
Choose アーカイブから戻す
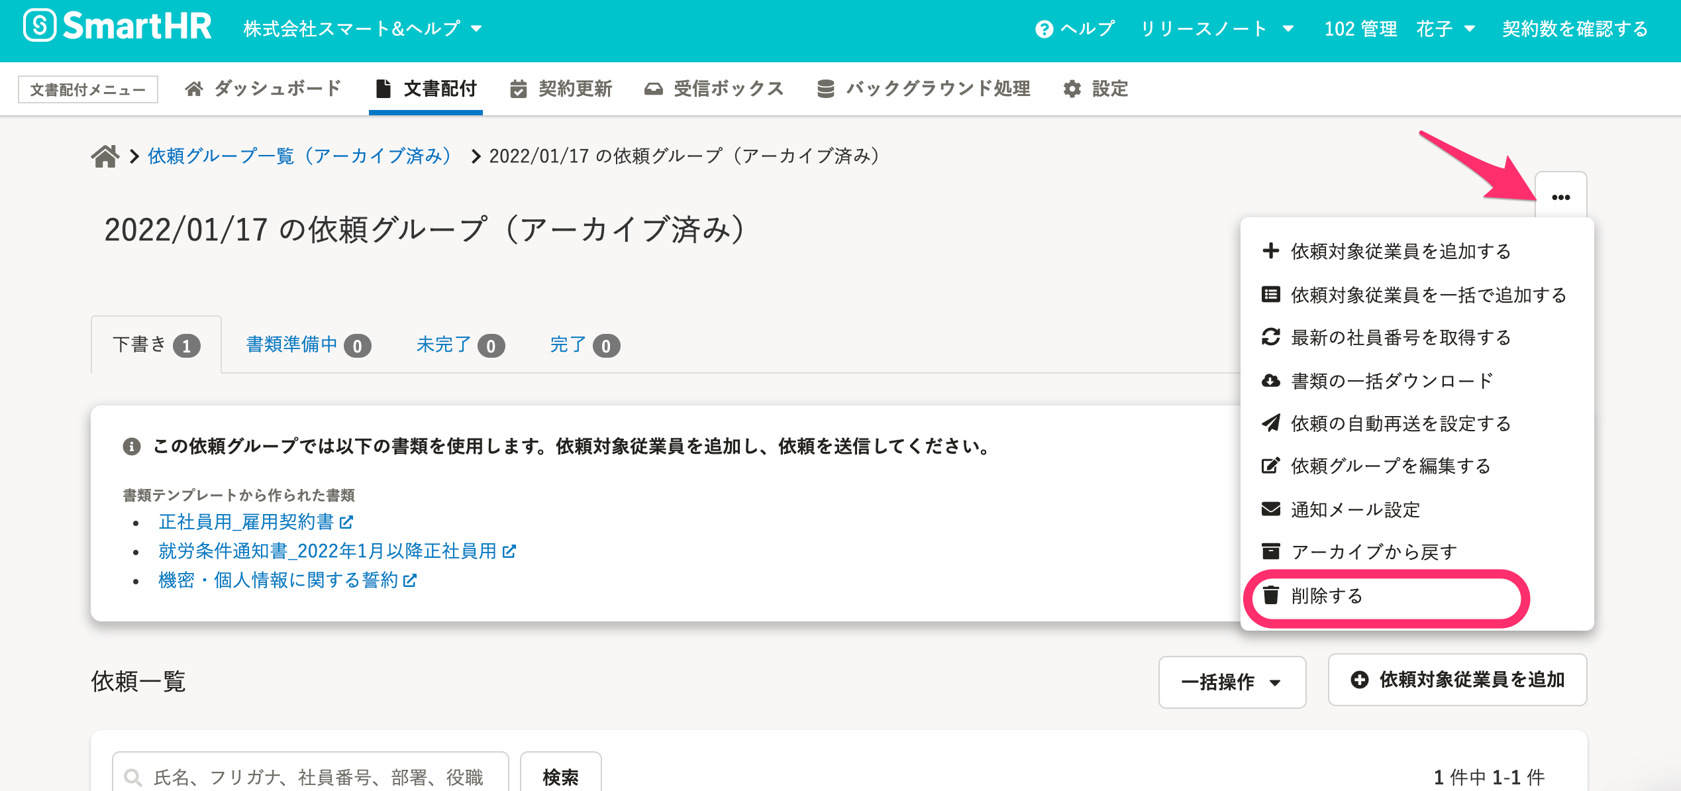pos(1417,552)
